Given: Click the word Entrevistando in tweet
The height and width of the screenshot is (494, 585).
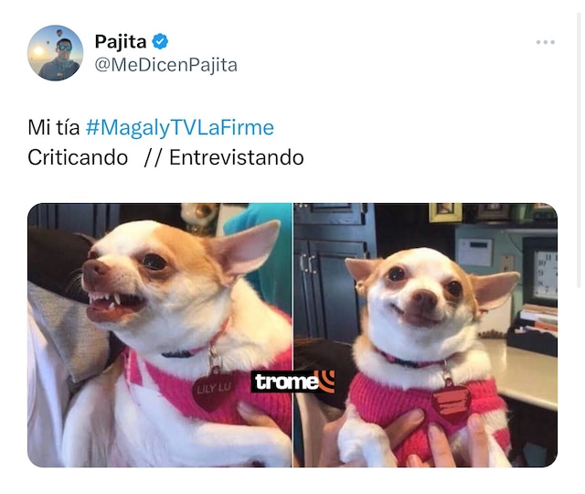Looking at the screenshot, I should (237, 157).
